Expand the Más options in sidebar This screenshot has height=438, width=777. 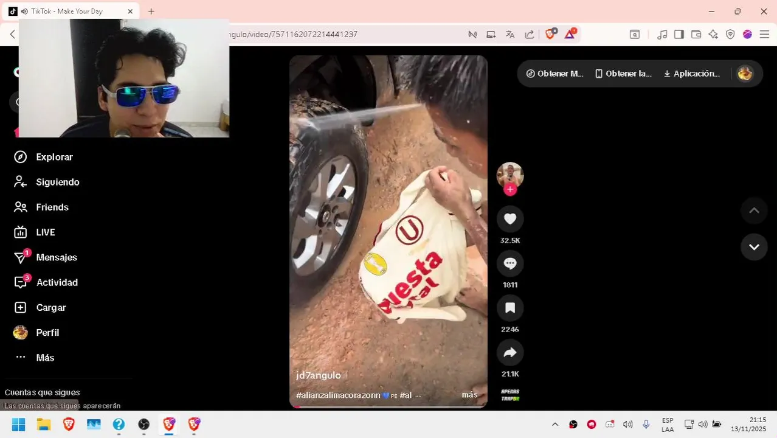coord(35,358)
